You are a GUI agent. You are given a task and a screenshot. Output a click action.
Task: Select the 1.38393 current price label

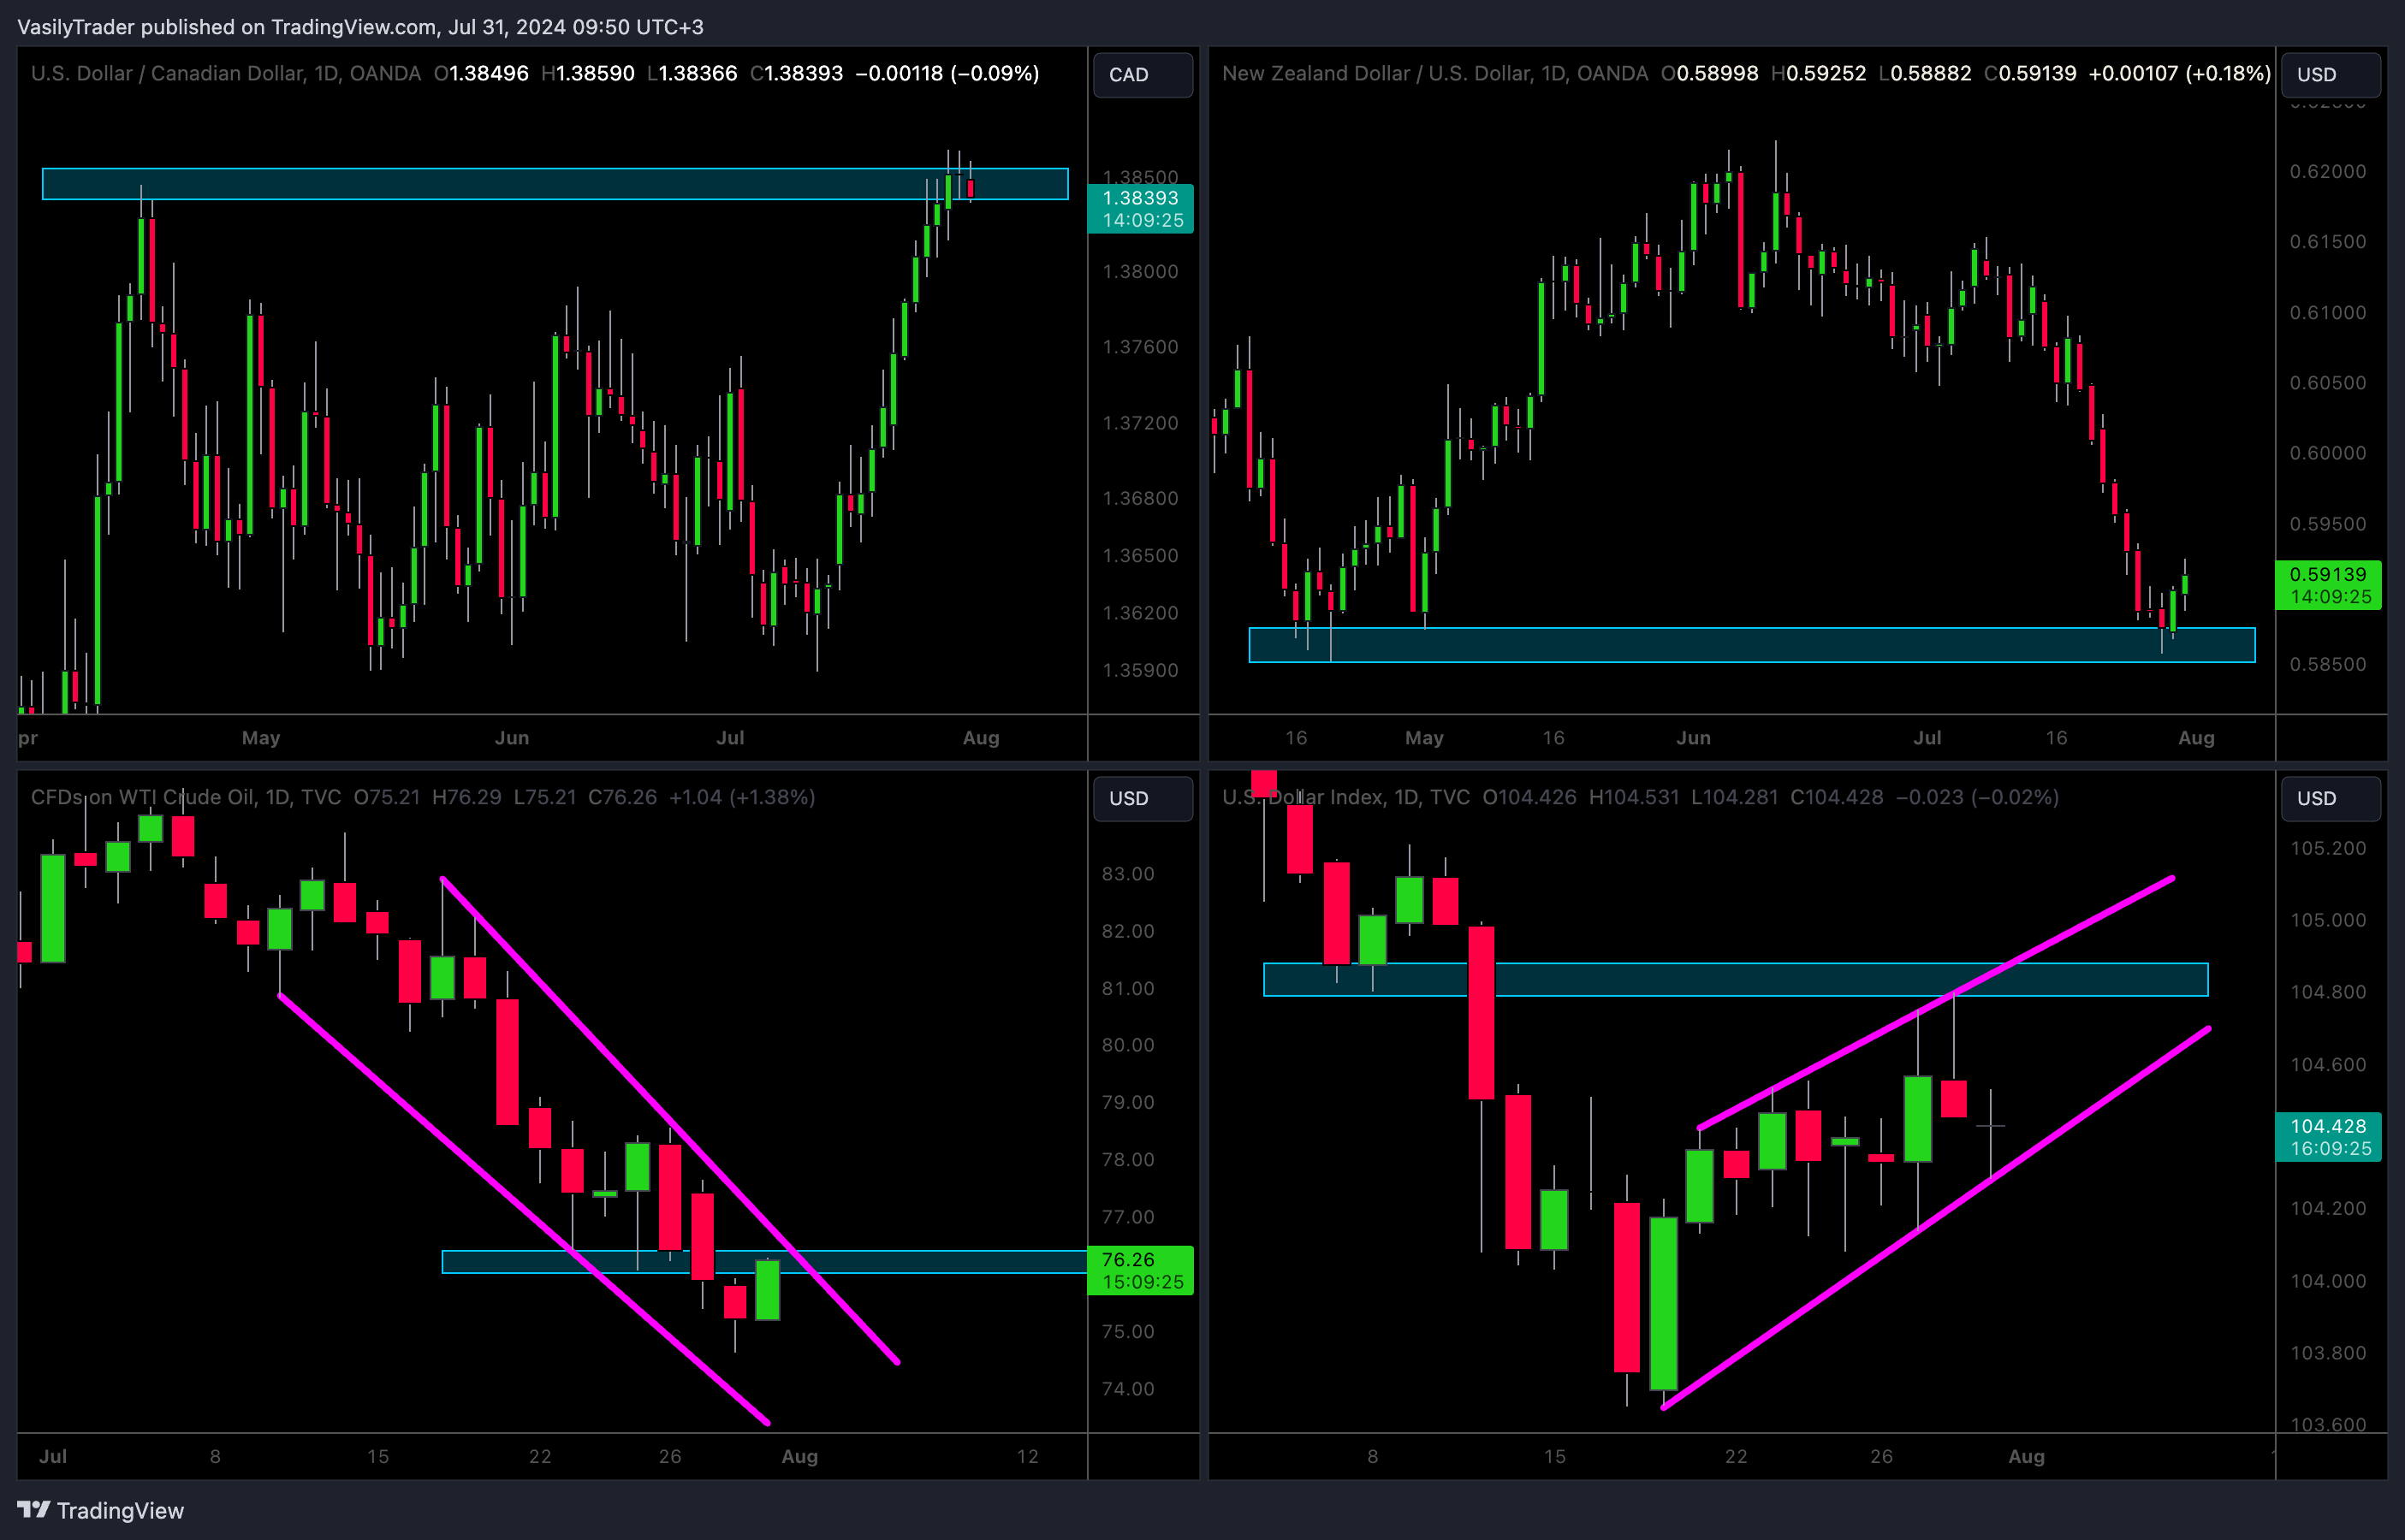click(1141, 209)
